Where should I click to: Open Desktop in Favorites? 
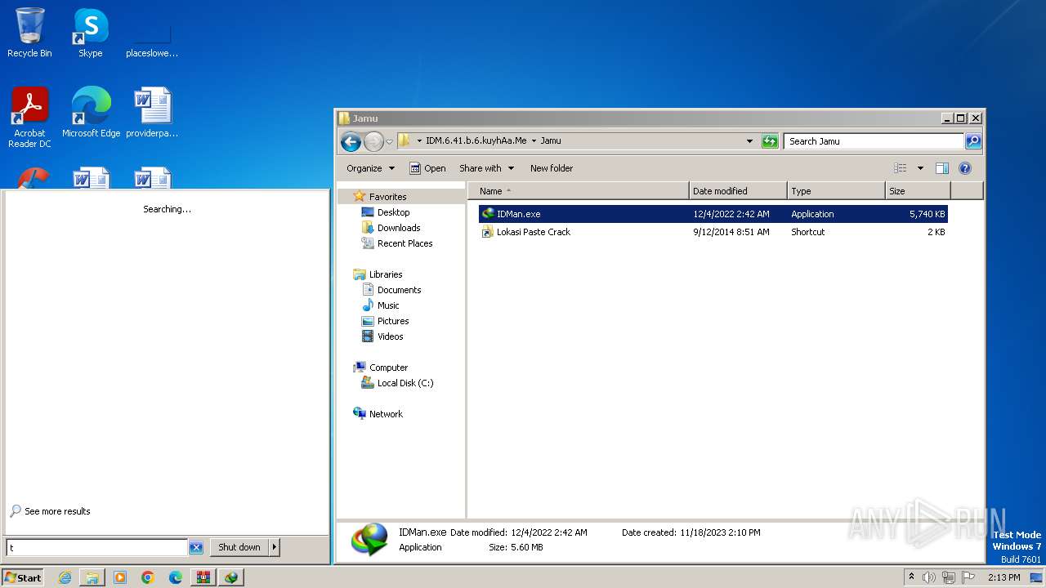pyautogui.click(x=393, y=212)
